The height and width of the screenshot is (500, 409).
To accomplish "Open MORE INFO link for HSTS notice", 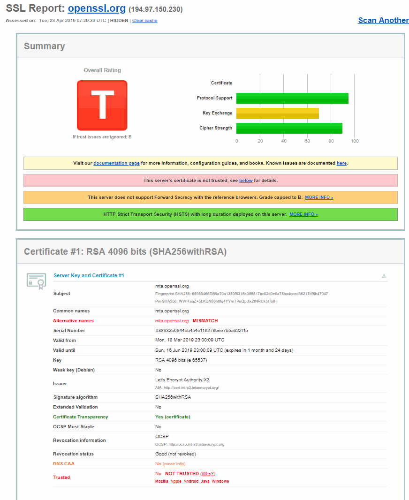I will [x=303, y=214].
